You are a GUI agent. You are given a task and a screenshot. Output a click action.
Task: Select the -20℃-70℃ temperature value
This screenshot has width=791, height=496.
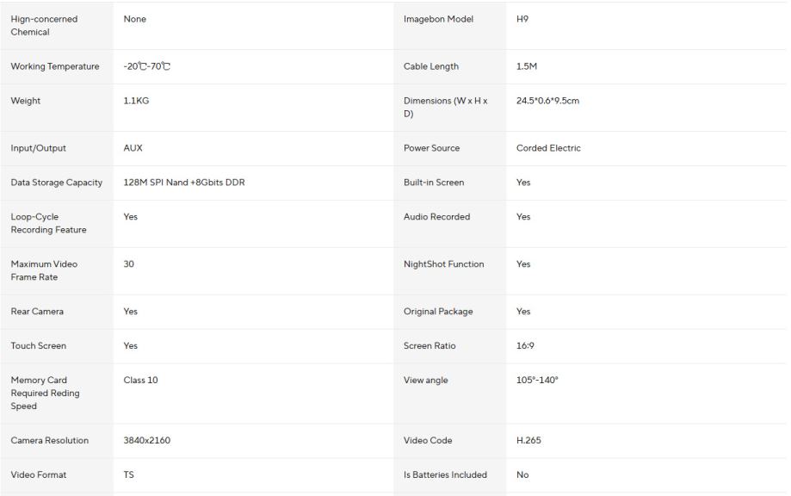pyautogui.click(x=147, y=67)
